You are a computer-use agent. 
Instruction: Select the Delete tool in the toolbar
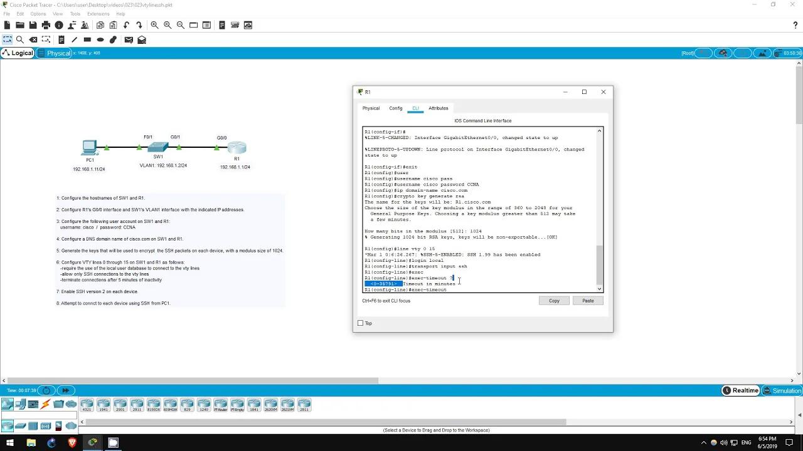coord(33,39)
